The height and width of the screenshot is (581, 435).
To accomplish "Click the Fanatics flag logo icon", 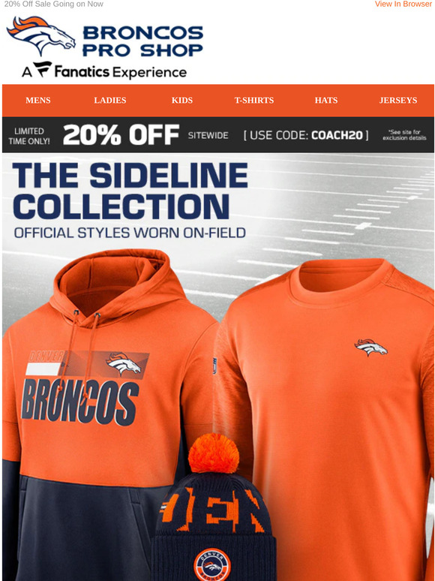I will (42, 69).
